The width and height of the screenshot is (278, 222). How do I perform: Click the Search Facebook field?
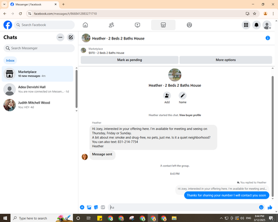(44, 25)
